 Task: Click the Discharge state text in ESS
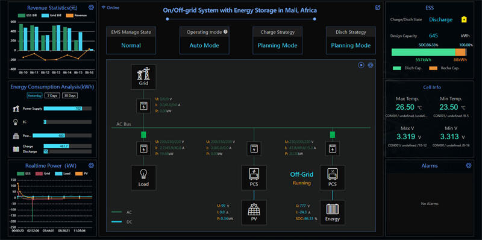pyautogui.click(x=441, y=19)
